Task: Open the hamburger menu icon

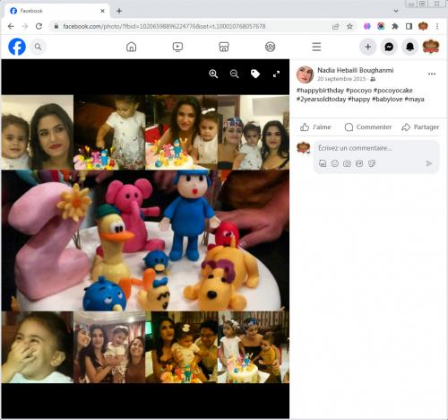Action: (316, 47)
